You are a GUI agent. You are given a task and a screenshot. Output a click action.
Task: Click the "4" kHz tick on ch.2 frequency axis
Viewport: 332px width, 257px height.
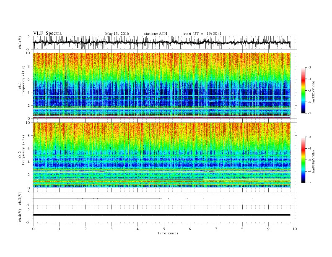click(x=29, y=162)
